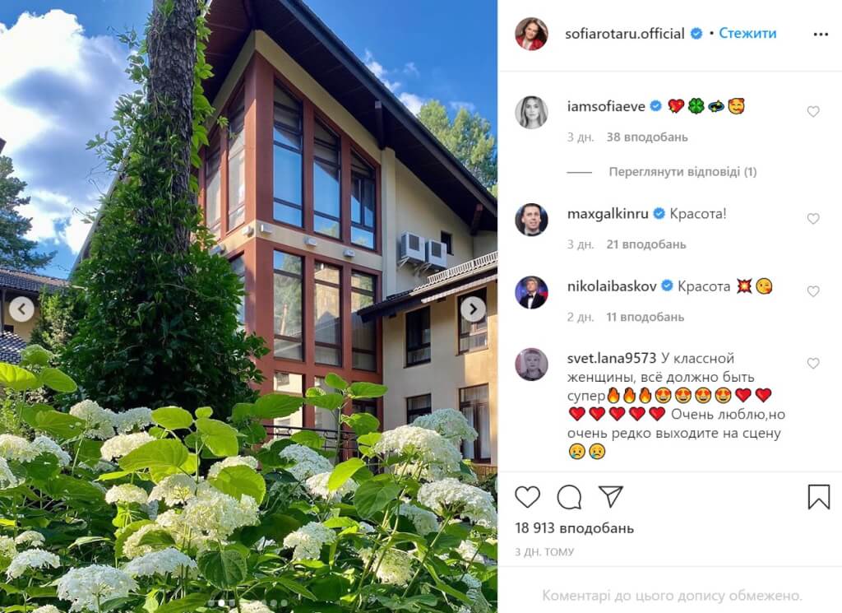The height and width of the screenshot is (613, 842).
Task: Go to previous photo with left arrow
Action: click(x=21, y=309)
